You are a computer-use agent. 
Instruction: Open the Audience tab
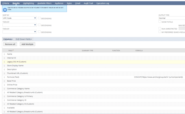tap(59, 3)
